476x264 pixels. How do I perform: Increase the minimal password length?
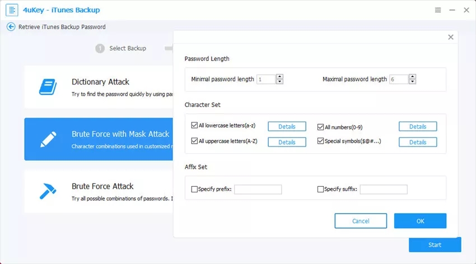[x=279, y=77]
